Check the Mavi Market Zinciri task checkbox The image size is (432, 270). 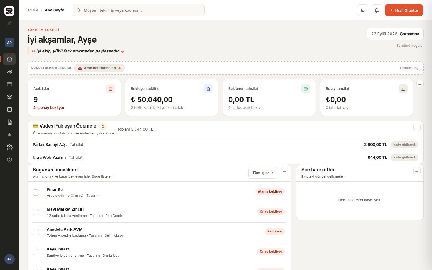coord(36,212)
